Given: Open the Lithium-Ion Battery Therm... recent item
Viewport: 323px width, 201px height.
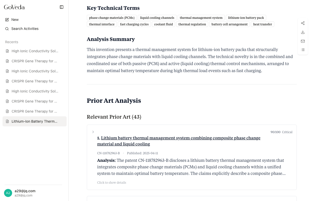Looking at the screenshot, I should pos(35,121).
